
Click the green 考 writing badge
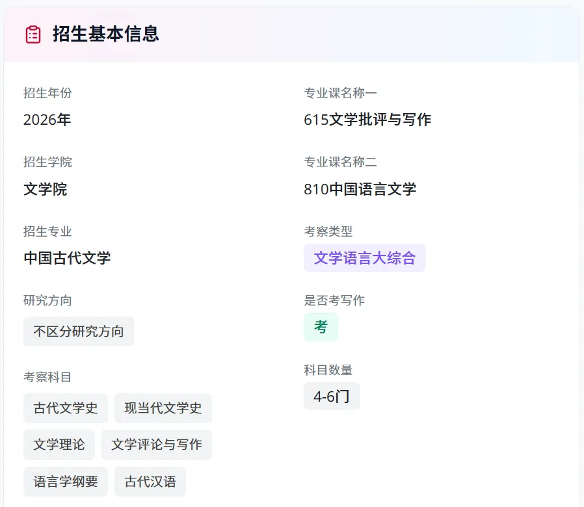coord(321,327)
